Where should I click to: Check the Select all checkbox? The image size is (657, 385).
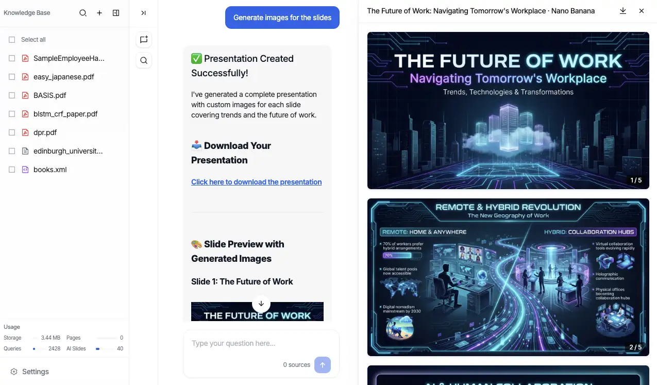click(12, 40)
